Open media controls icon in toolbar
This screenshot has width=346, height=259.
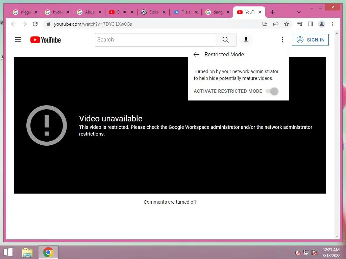pyautogui.click(x=300, y=24)
